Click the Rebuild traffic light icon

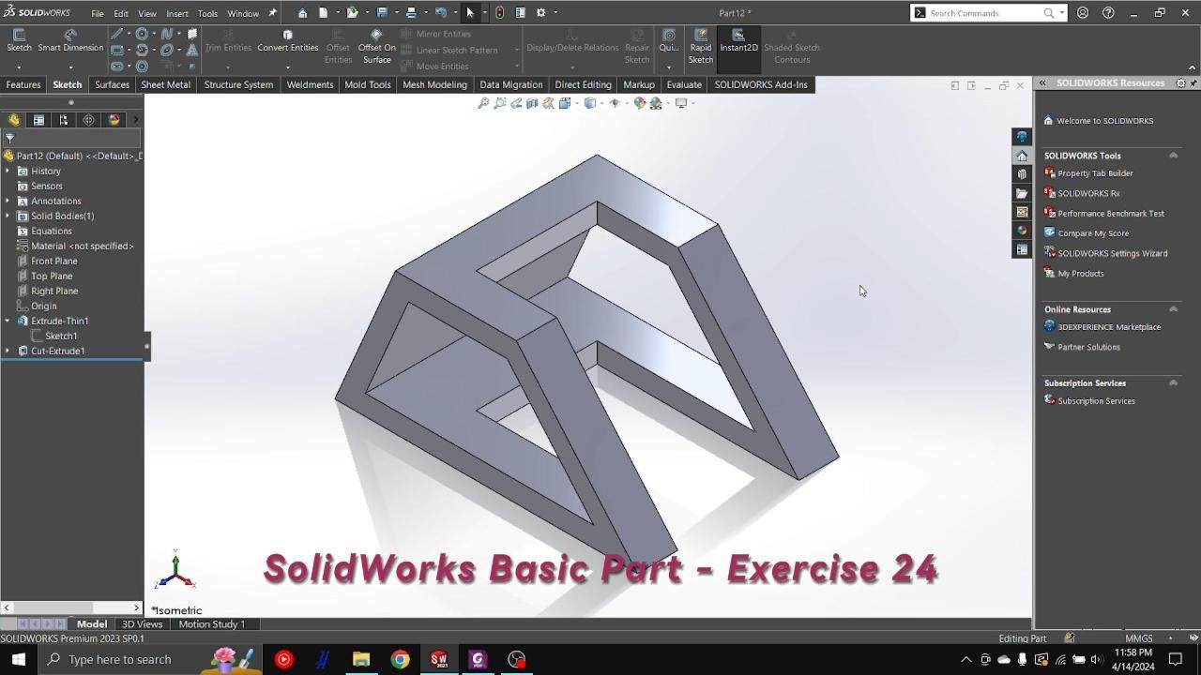click(x=499, y=13)
